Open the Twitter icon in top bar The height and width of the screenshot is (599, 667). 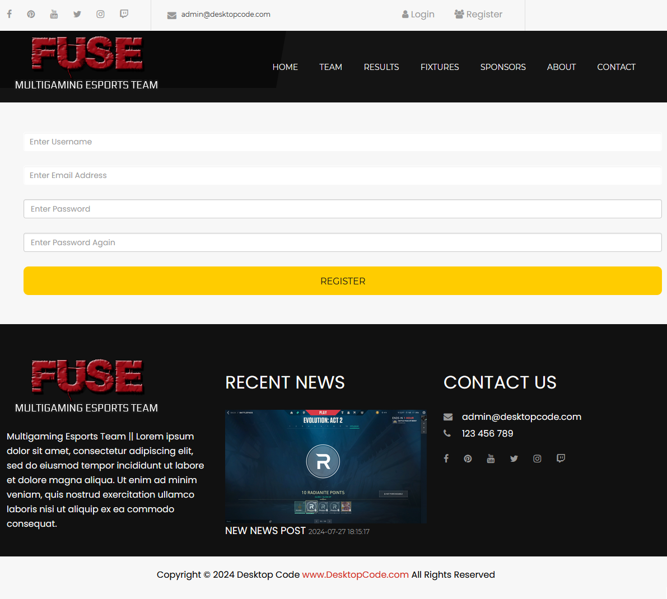77,14
